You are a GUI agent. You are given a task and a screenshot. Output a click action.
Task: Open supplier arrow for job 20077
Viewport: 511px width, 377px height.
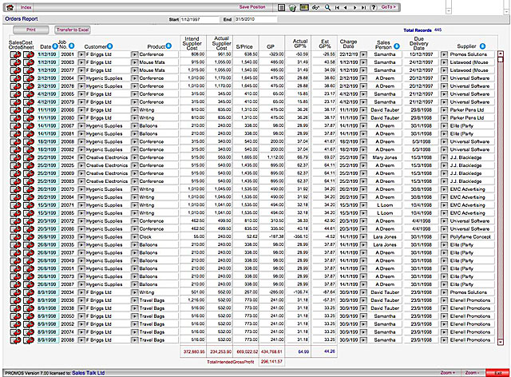(444, 70)
